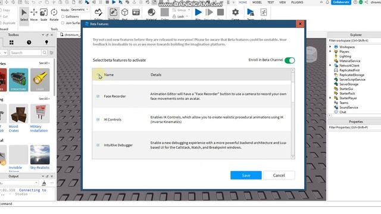Switch to HOME ribbon tab
Viewport: 381px width, 214px height.
242,2
